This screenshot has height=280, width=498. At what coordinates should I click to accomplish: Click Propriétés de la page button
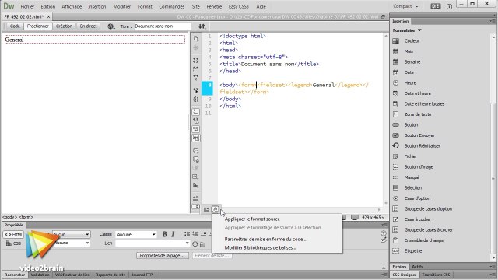163,256
